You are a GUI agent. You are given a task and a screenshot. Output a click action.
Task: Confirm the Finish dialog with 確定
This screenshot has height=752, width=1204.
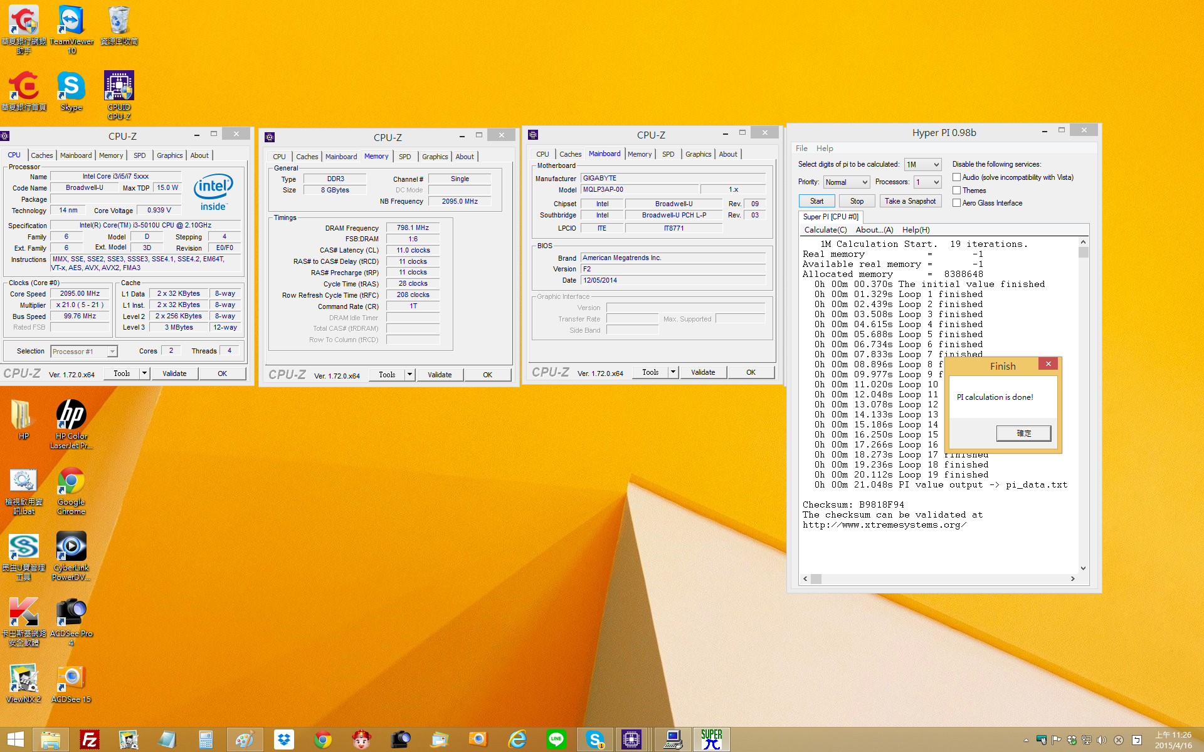coord(1023,433)
